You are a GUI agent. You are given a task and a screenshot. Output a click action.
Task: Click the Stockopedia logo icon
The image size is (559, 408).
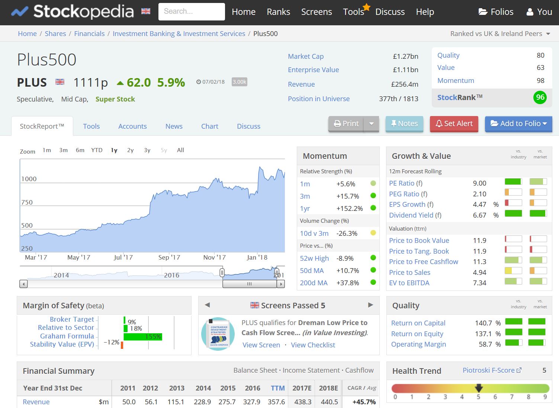click(19, 11)
